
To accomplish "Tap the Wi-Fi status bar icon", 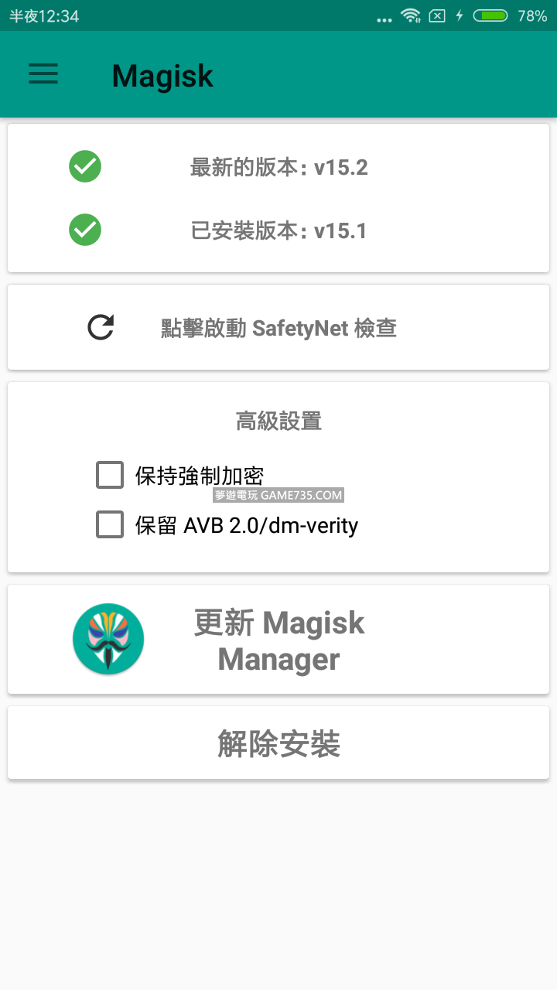I will tap(410, 15).
